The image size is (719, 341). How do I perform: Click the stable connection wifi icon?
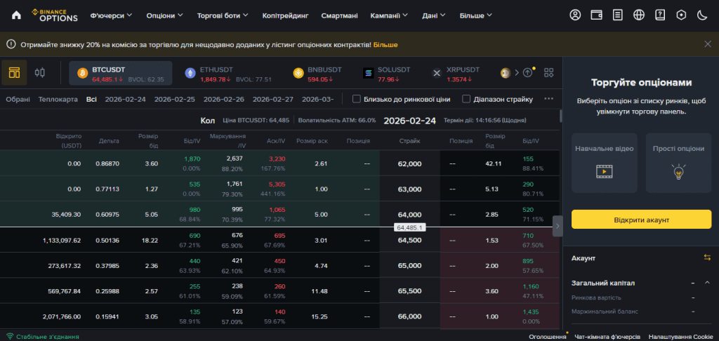pos(10,337)
